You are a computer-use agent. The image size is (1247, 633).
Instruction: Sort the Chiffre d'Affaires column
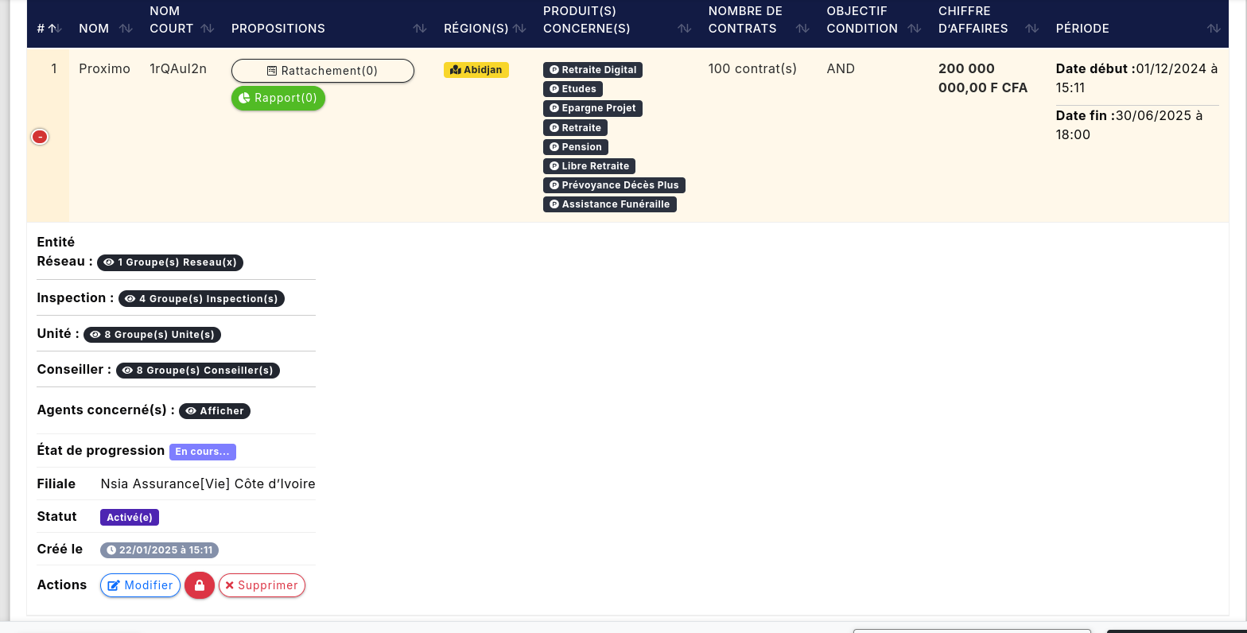tap(1031, 29)
